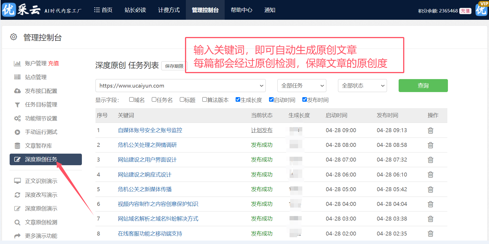Click the magnifier icon for 文章原创检测

coord(17,223)
